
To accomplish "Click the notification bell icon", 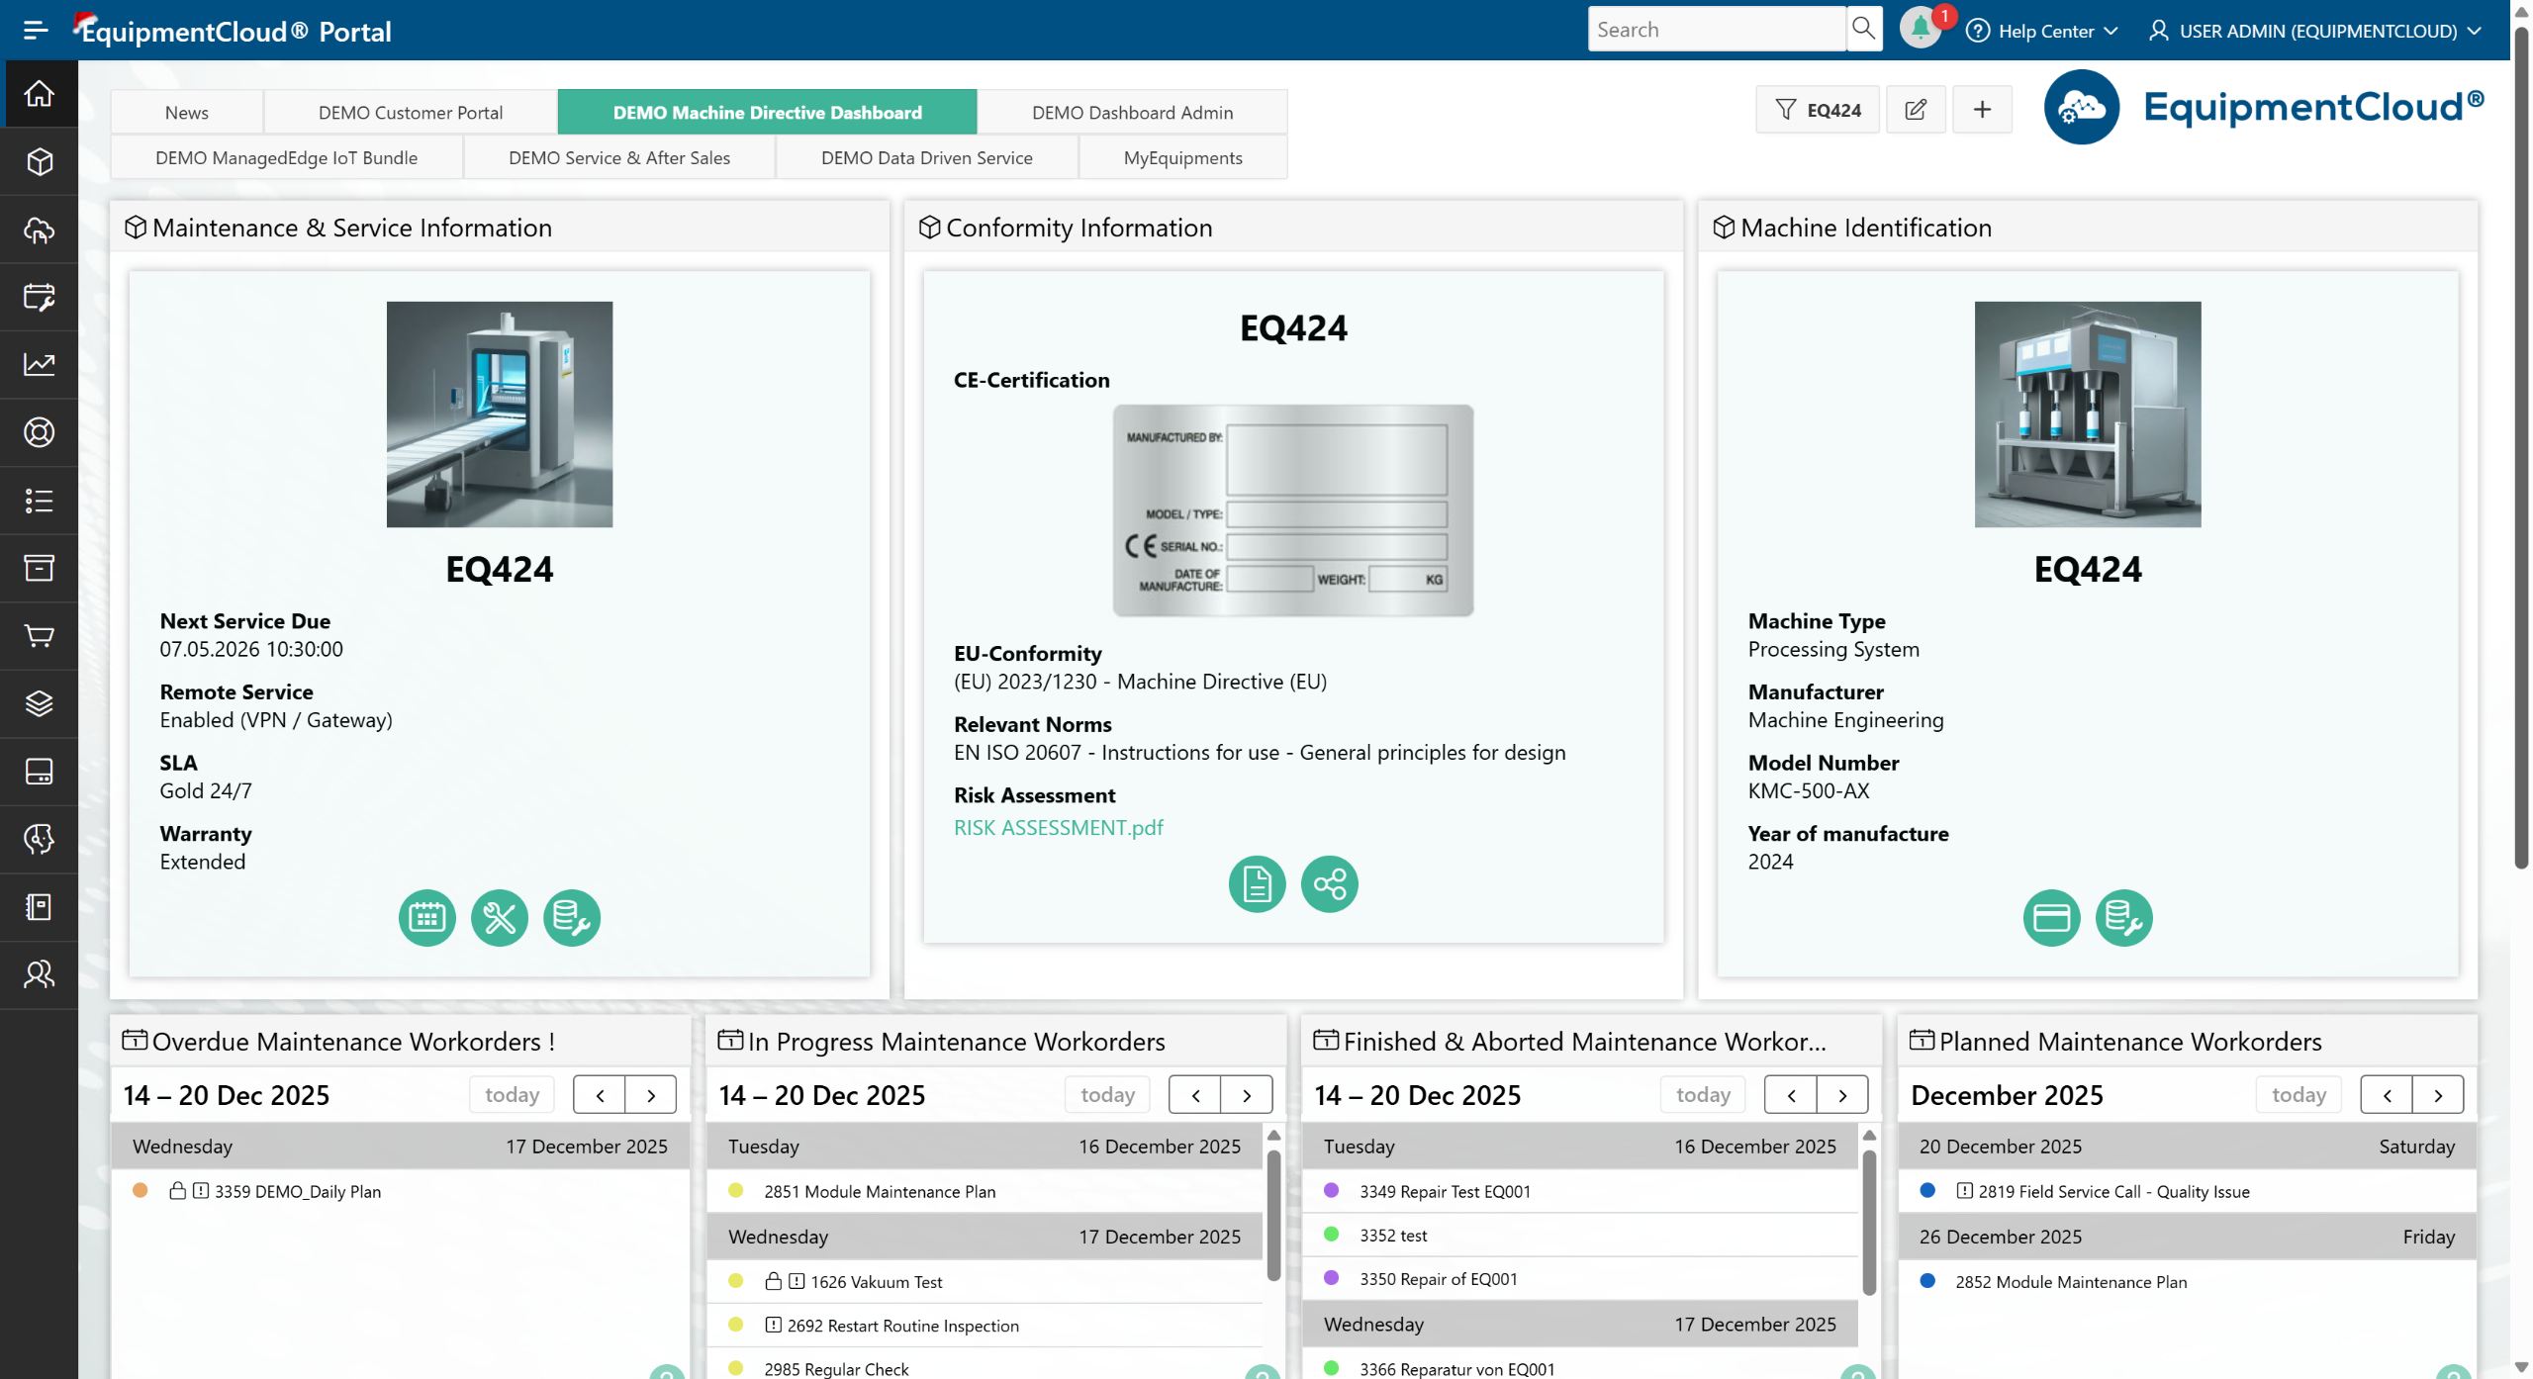I will 1920,29.
